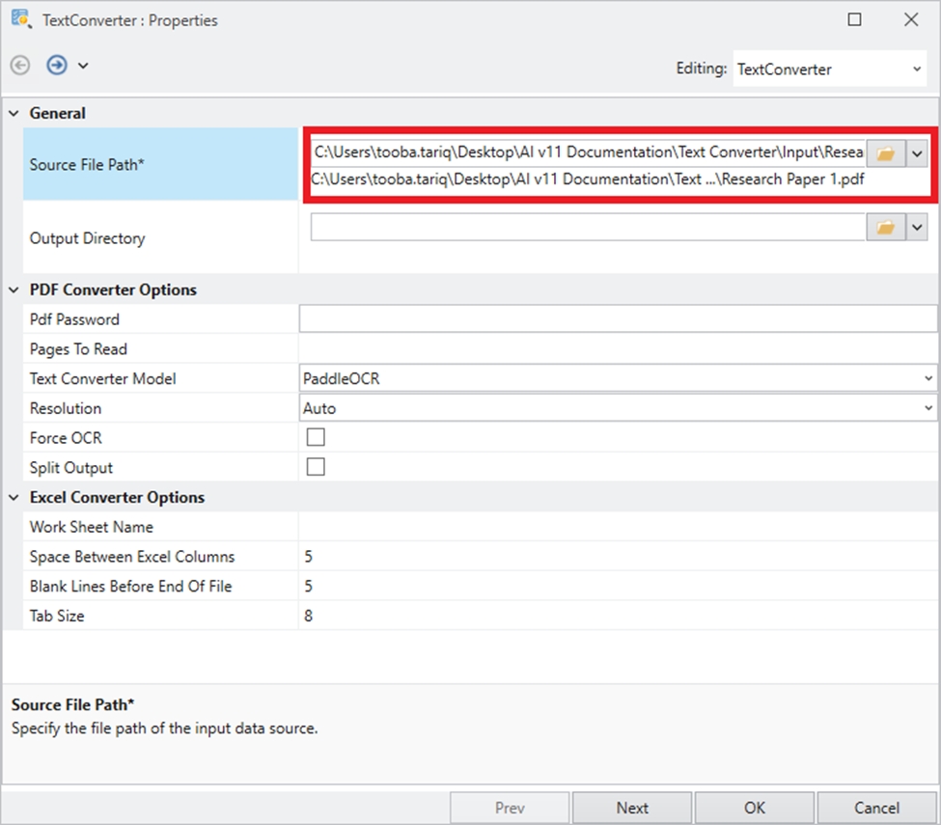Enable the Force OCR checkbox
Viewport: 941px width, 825px height.
(x=316, y=437)
